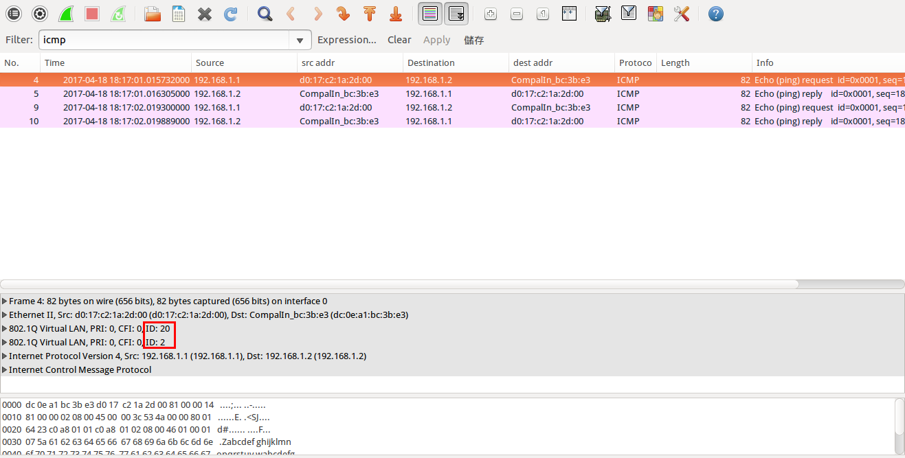
Task: Click the find packet magnifier
Action: pyautogui.click(x=265, y=14)
